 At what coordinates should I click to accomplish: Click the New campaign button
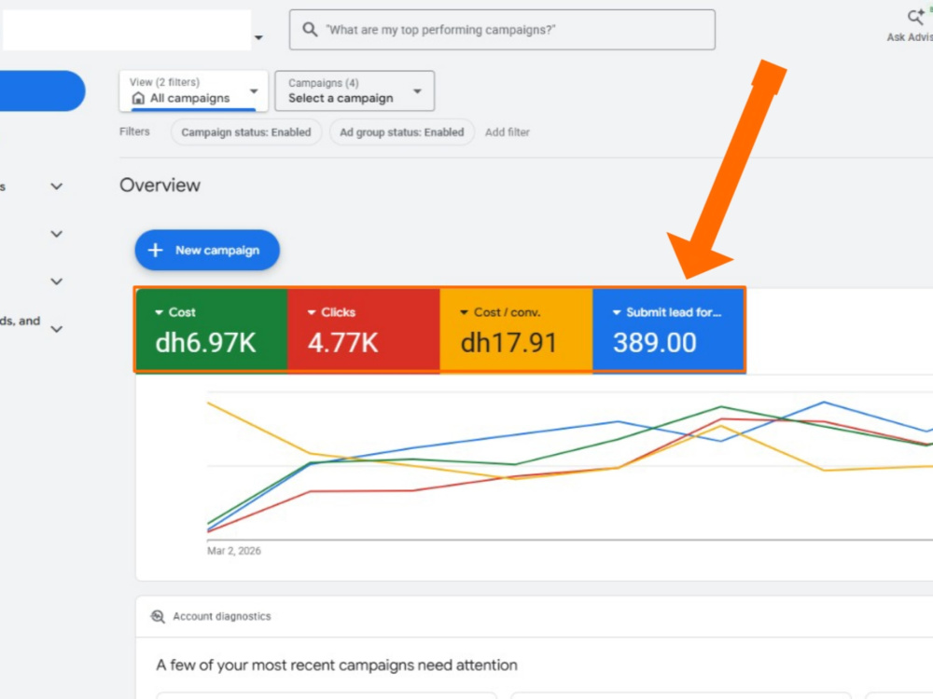207,250
